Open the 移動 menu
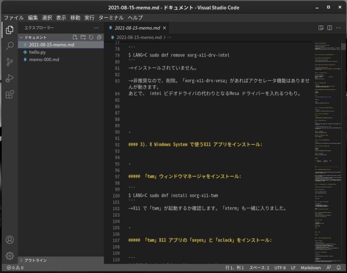The width and height of the screenshot is (347, 273). (75, 18)
